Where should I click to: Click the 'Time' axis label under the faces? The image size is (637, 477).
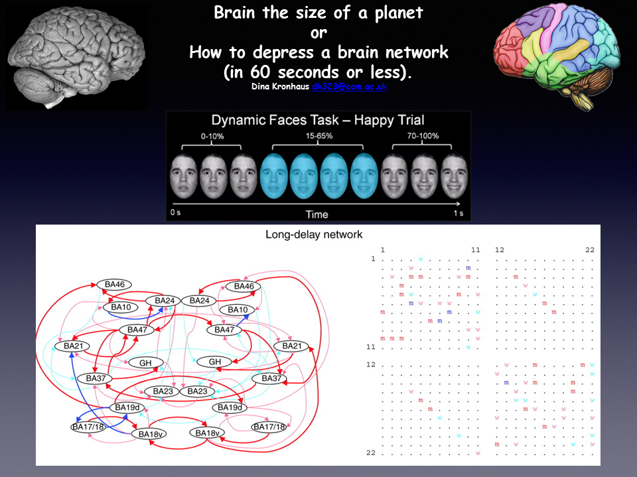tap(317, 213)
